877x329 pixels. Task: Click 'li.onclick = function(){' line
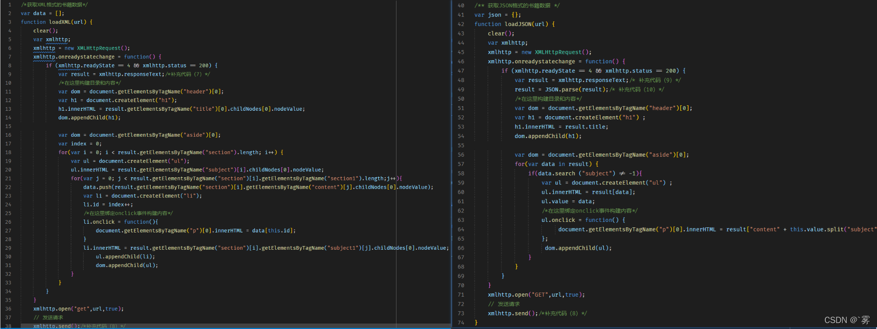tap(121, 222)
